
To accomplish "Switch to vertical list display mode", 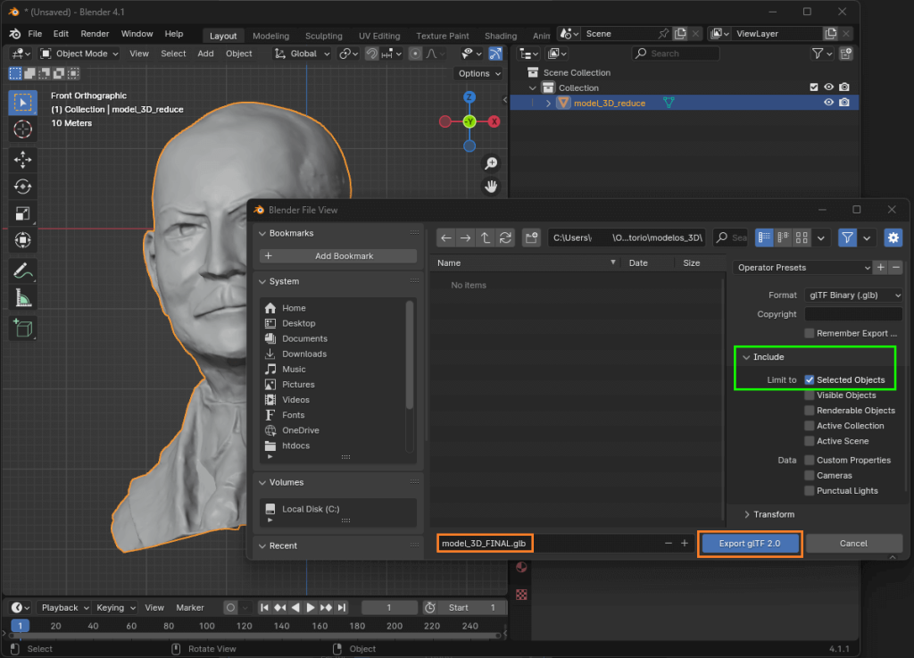I will (x=764, y=237).
